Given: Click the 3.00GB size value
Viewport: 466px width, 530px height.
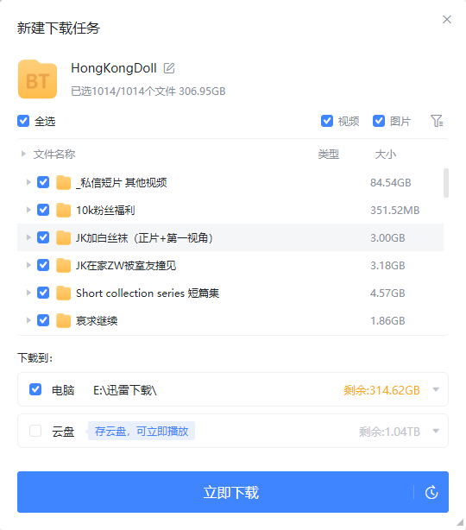Looking at the screenshot, I should click(387, 238).
